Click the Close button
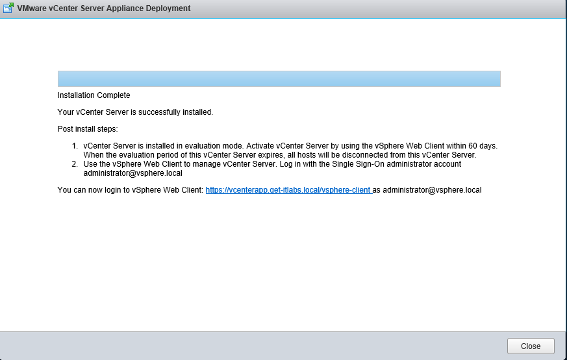This screenshot has width=567, height=360. coord(530,346)
